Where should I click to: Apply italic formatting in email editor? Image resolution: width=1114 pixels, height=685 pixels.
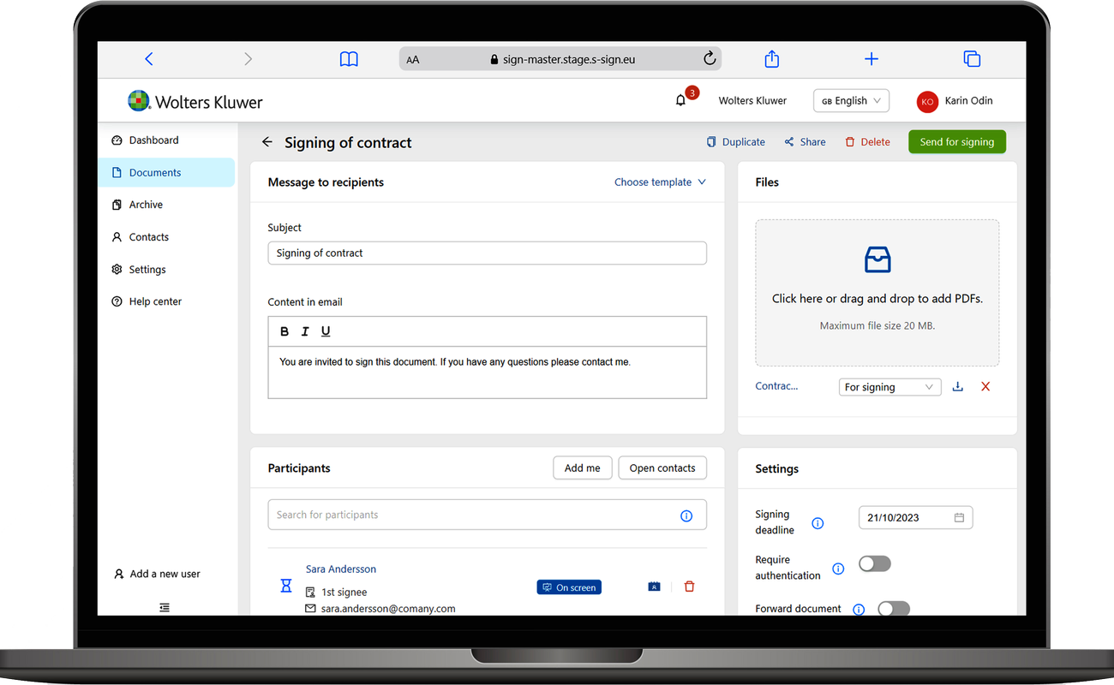coord(305,331)
